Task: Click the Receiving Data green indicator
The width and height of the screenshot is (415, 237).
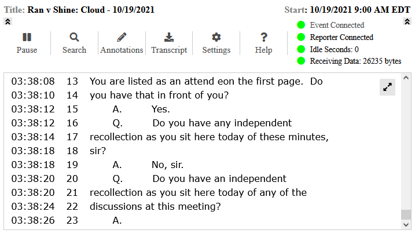Action: tap(301, 61)
